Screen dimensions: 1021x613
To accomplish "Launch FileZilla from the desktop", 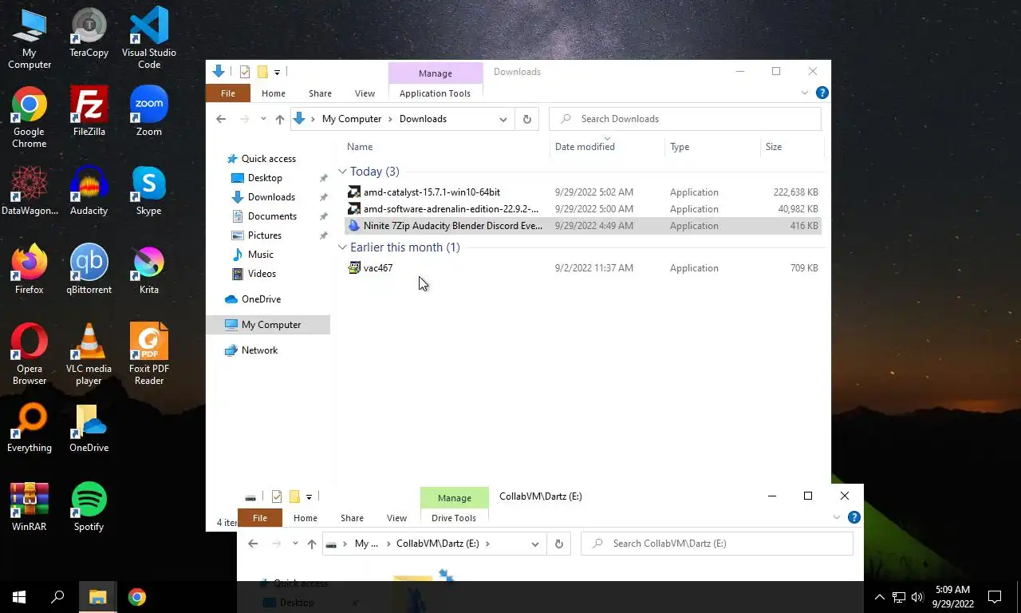I will [89, 111].
